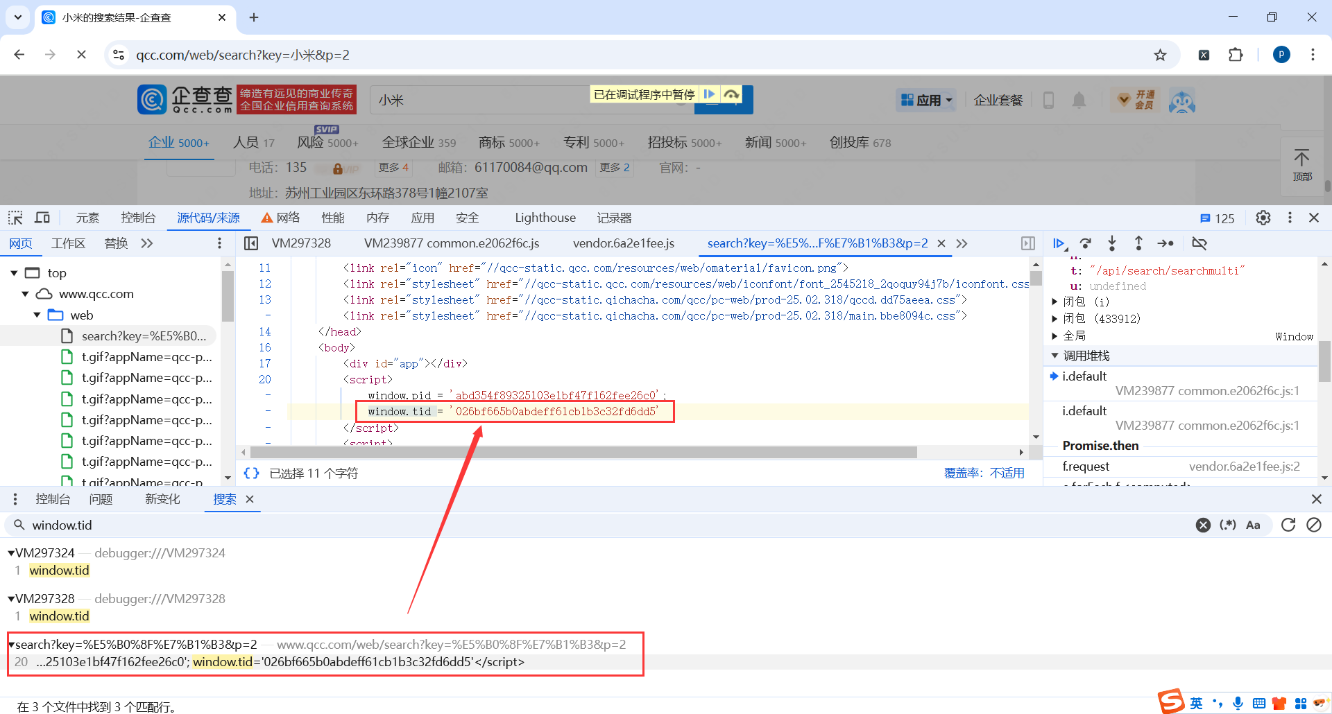The image size is (1332, 714).
Task: Open the search?key=%E5%B0... file in tree
Action: (144, 336)
